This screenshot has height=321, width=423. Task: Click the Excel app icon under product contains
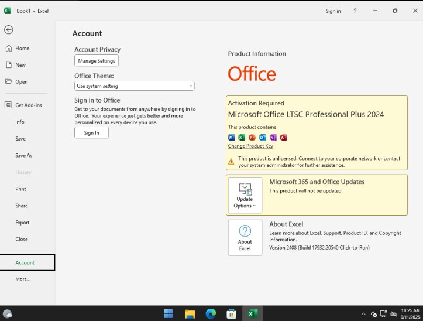(242, 138)
